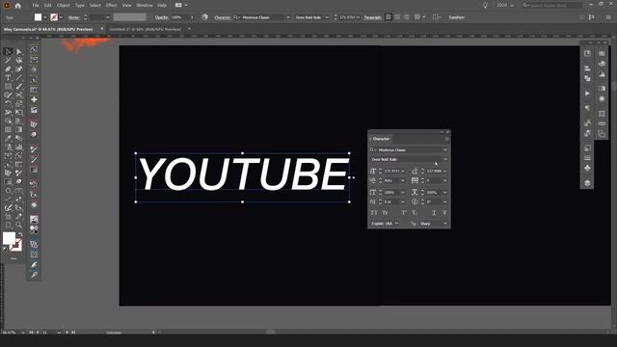Image resolution: width=617 pixels, height=347 pixels.
Task: Toggle Superscript in Character panel
Action: click(x=404, y=213)
